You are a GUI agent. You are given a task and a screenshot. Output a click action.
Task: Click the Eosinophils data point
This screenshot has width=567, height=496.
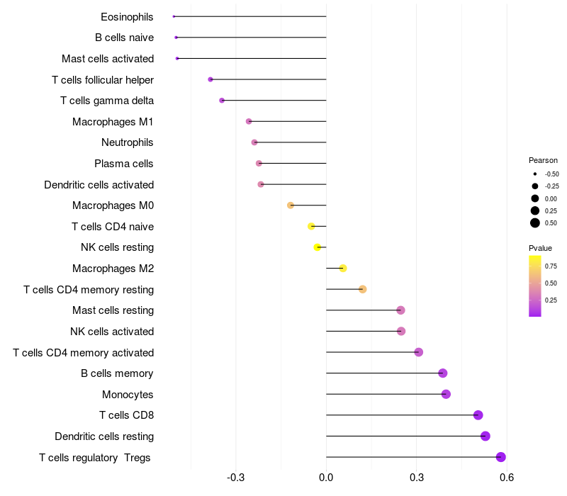[174, 16]
